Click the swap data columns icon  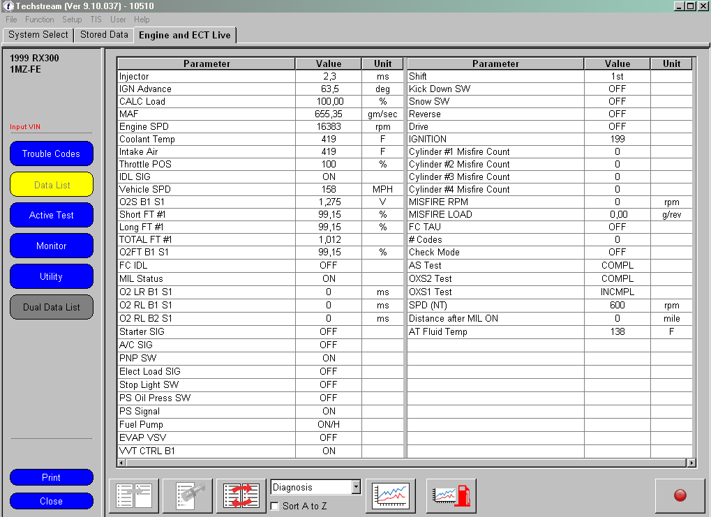tap(241, 495)
